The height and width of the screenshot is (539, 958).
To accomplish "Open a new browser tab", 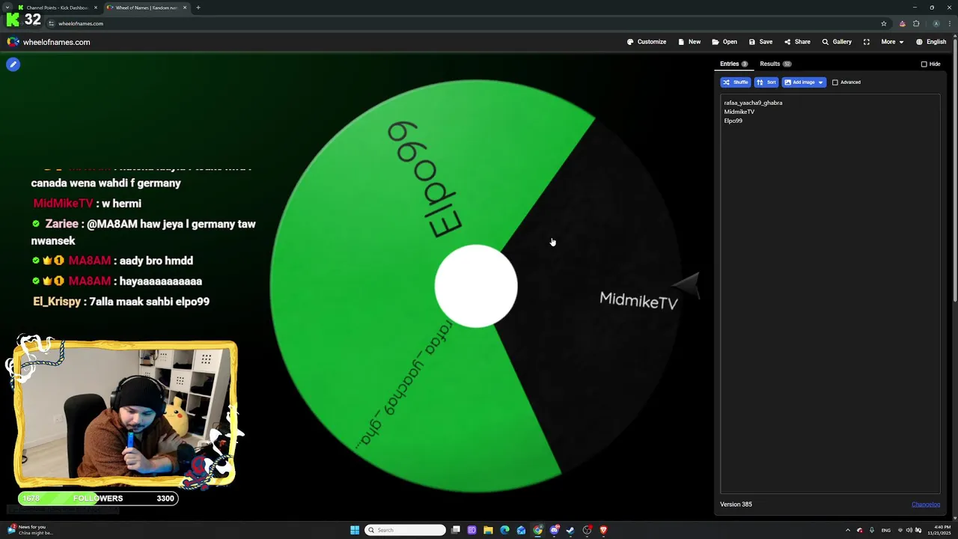I will click(x=198, y=7).
